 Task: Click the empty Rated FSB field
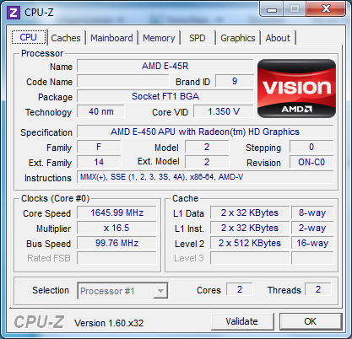(x=116, y=258)
